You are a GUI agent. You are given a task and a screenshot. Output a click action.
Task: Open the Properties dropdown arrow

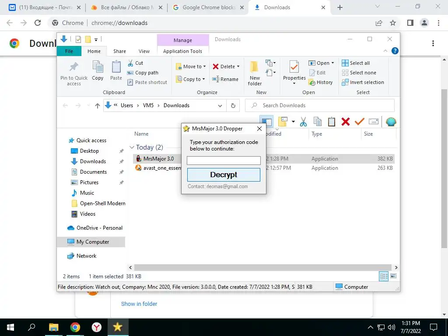point(294,84)
